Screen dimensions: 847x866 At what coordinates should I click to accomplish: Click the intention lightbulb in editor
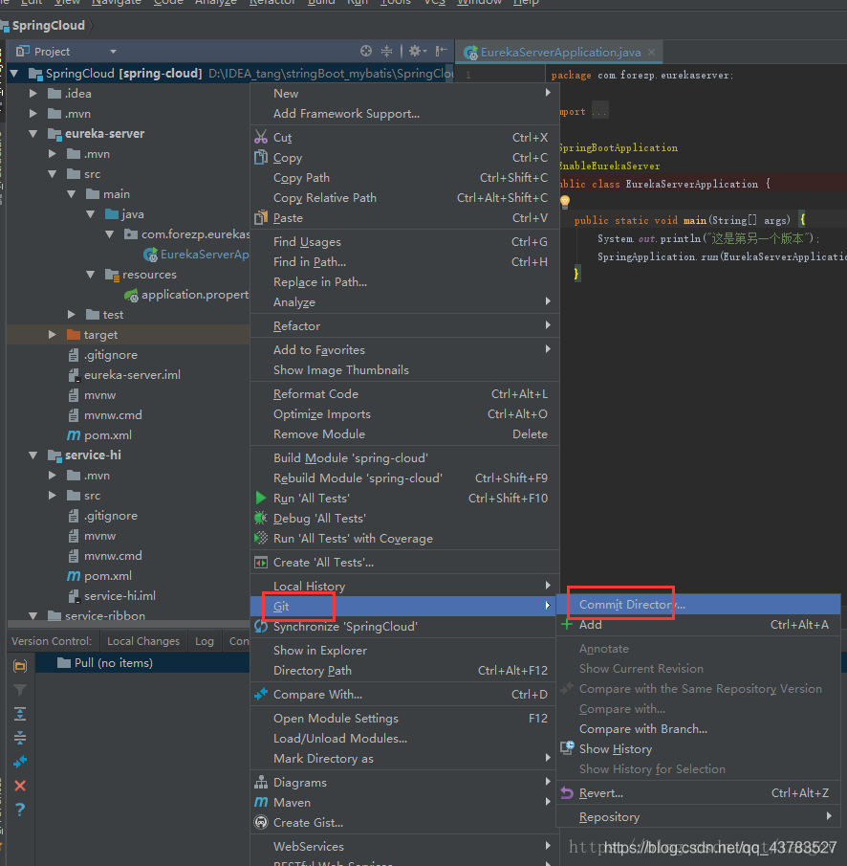point(565,201)
